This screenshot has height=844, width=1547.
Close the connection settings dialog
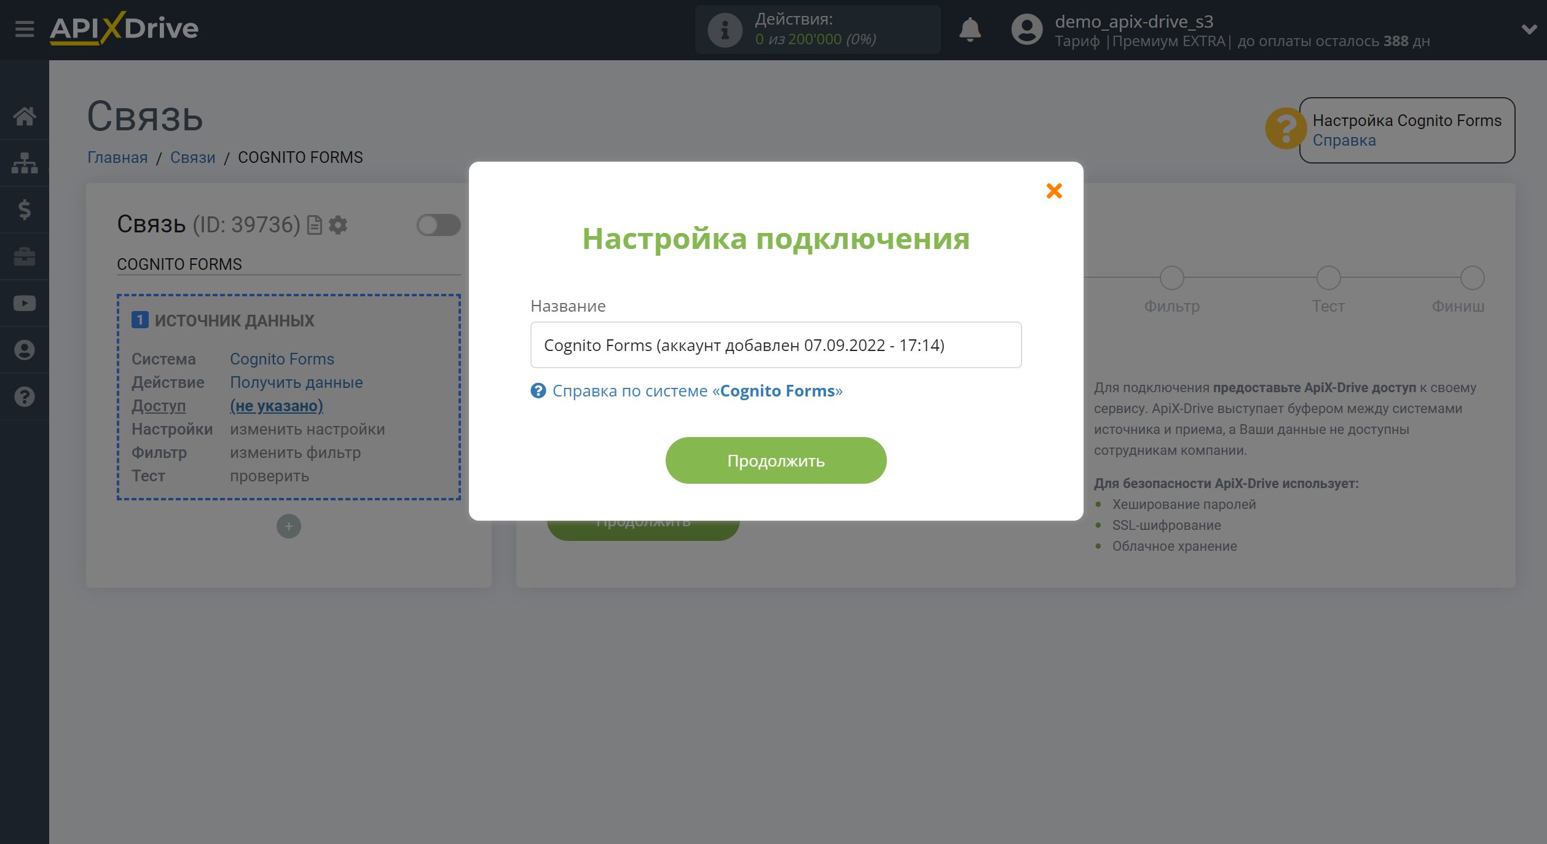pyautogui.click(x=1054, y=191)
